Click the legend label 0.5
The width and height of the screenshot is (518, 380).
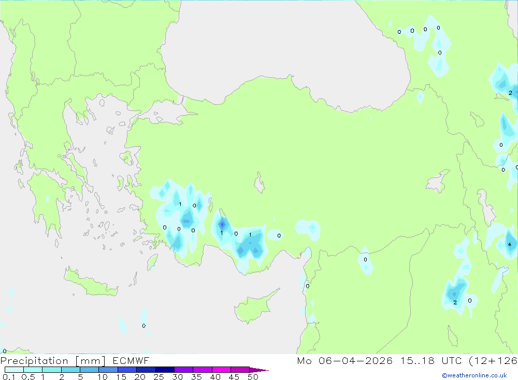[28, 377]
